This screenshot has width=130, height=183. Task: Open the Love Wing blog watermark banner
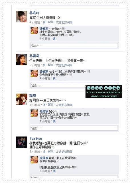104,91
